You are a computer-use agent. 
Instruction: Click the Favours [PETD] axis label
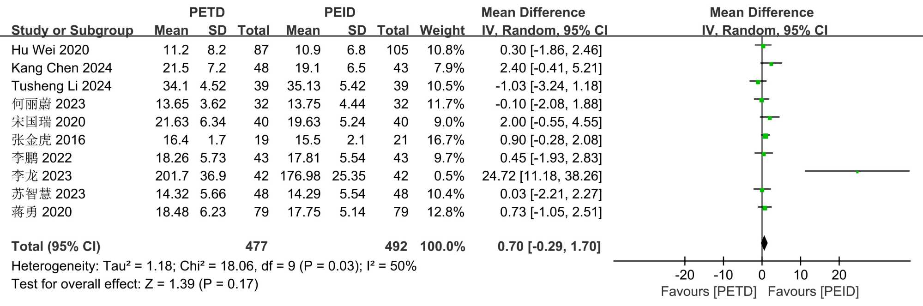click(708, 291)
